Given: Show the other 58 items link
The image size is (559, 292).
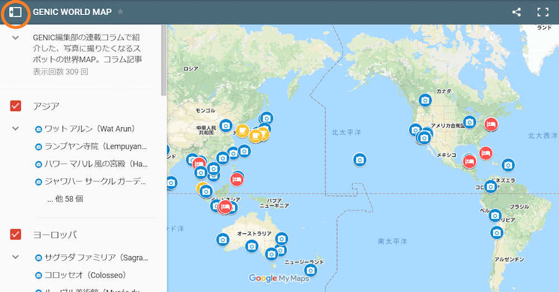Looking at the screenshot, I should click(65, 199).
